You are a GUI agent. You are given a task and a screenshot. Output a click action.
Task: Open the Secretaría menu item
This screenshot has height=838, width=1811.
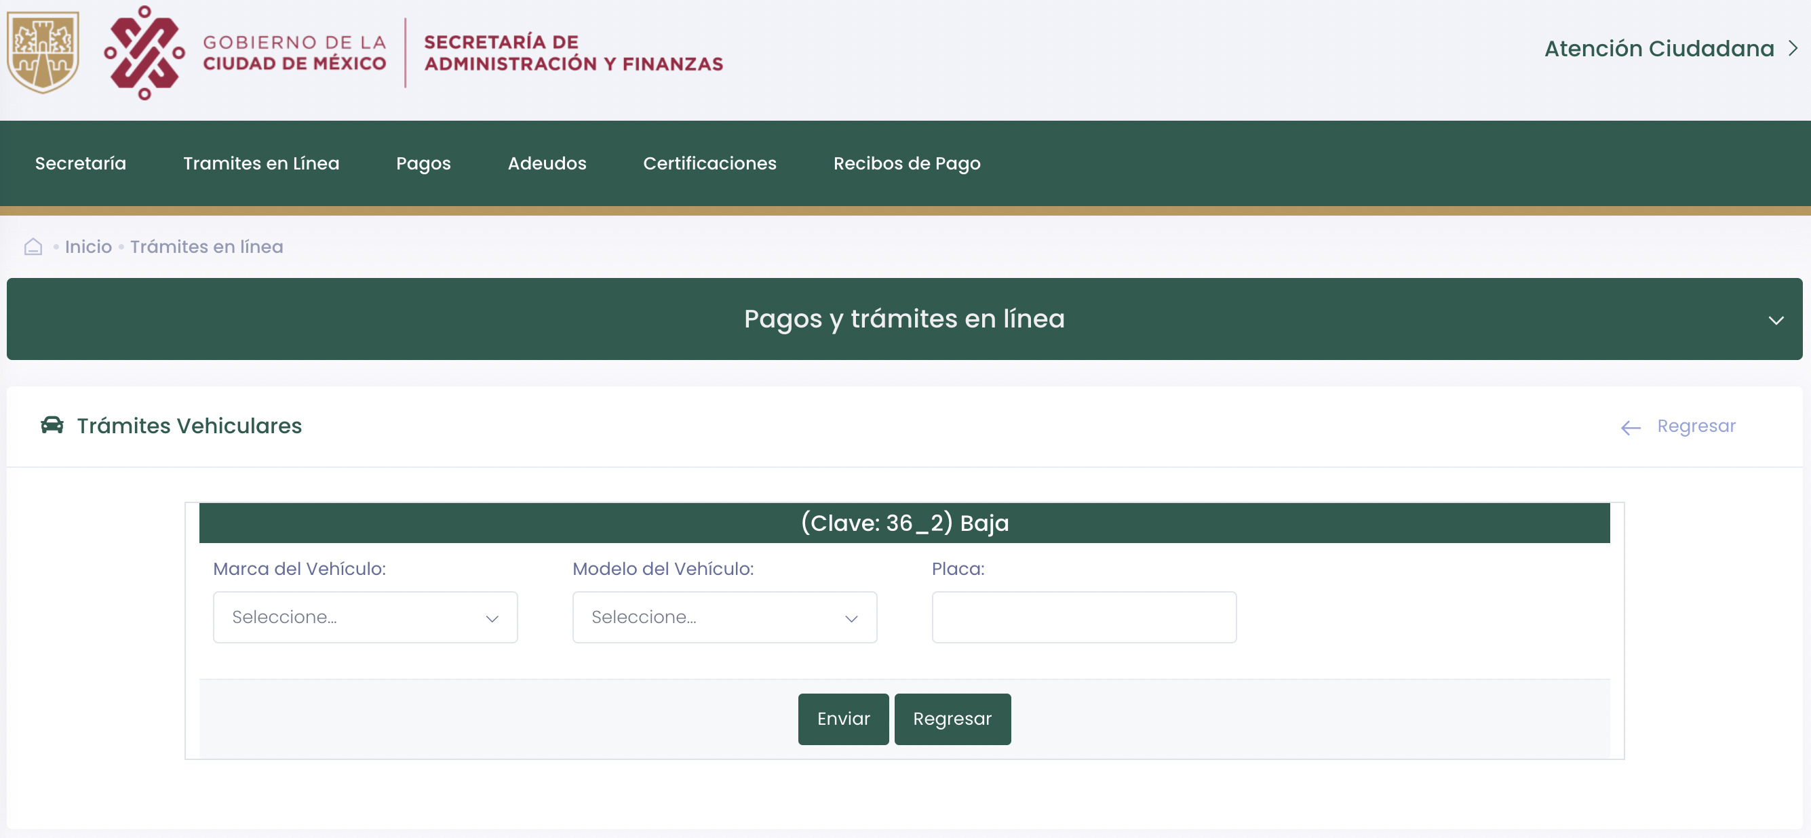point(81,163)
